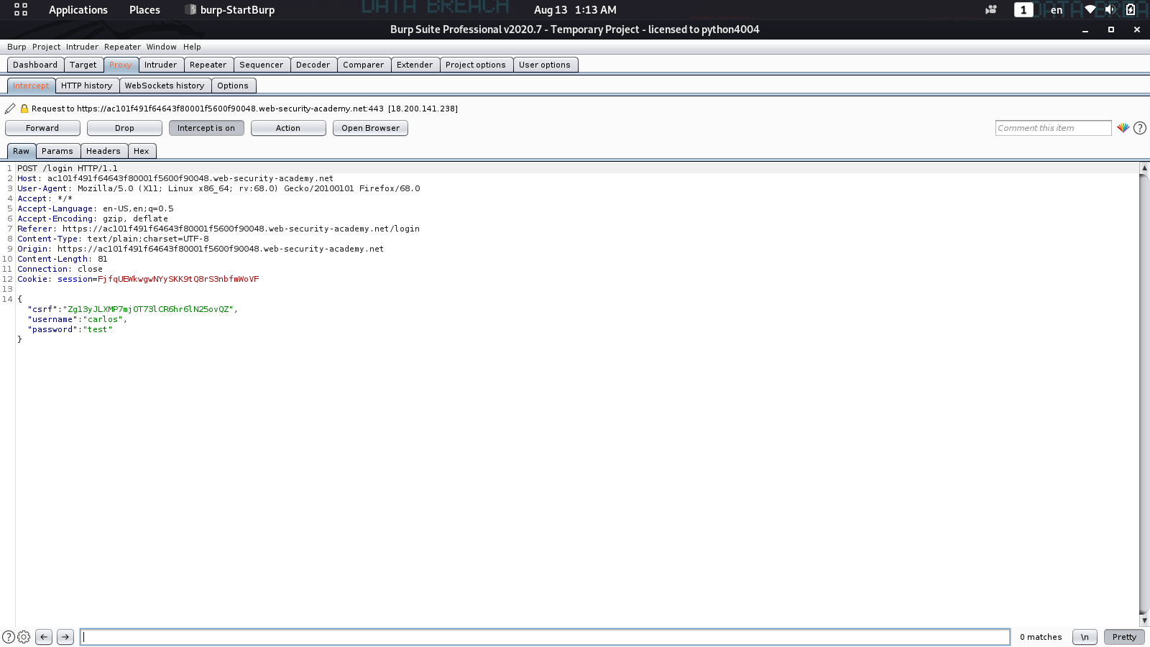1150x647 pixels.
Task: Launch the embedded browser via Open Browser
Action: pos(370,128)
